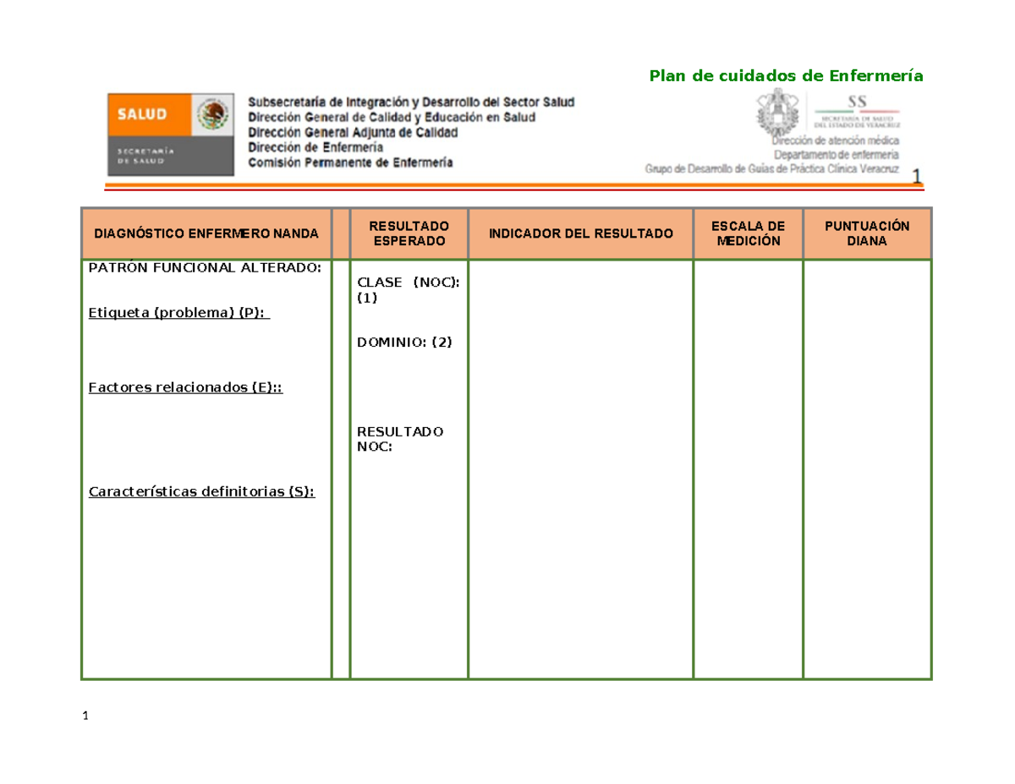This screenshot has height=784, width=1015.
Task: Select the RESULTADO ESPERADO column header
Action: pos(407,234)
